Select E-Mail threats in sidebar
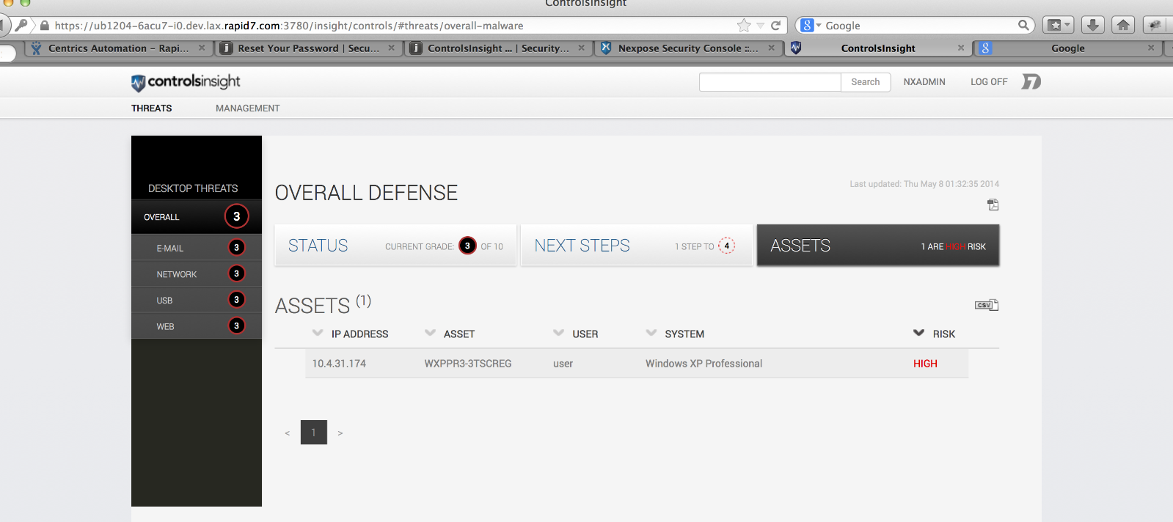The image size is (1173, 522). tap(170, 249)
